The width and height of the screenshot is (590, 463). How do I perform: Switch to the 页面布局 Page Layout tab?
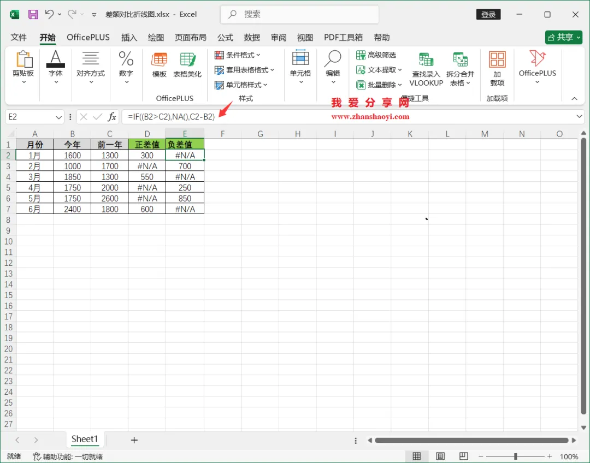click(x=191, y=37)
